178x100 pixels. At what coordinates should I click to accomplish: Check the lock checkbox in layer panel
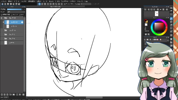coord(20,15)
